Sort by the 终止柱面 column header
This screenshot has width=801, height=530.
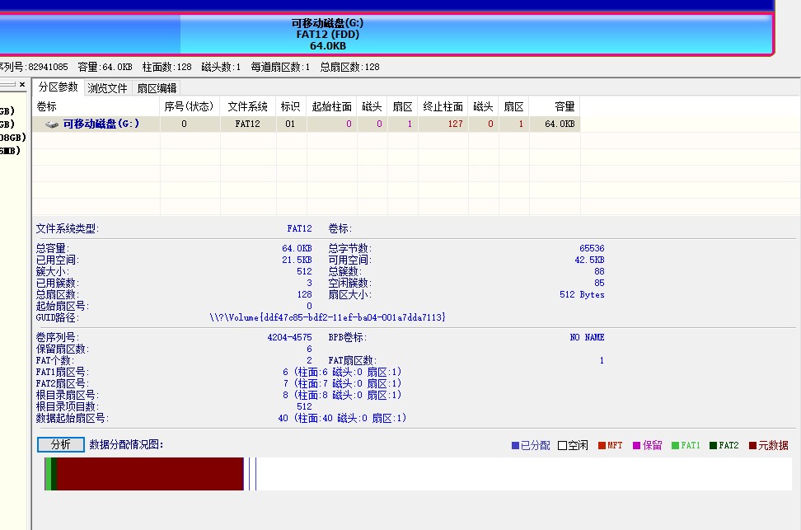443,106
